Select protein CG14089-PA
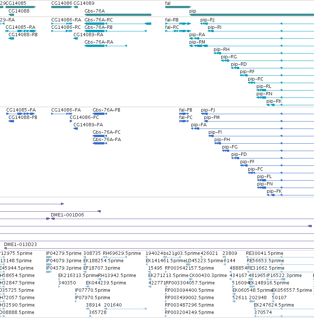This screenshot has height=318, width=314. pyautogui.click(x=76, y=129)
